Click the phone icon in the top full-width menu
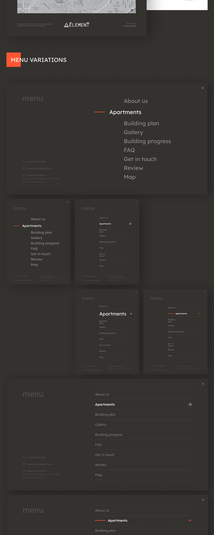The height and width of the screenshot is (535, 214). [24, 162]
